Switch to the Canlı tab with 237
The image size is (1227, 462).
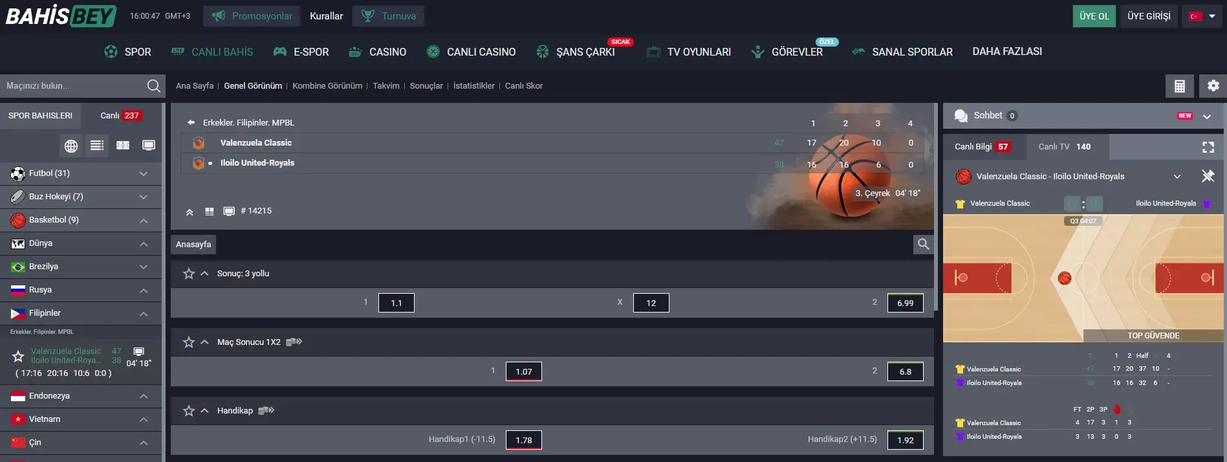[121, 115]
